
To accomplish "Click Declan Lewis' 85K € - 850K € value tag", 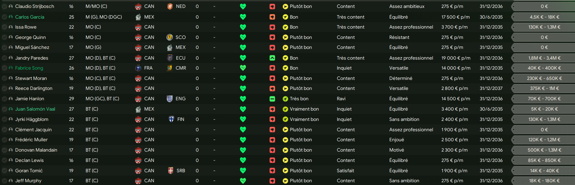I will tap(544, 161).
